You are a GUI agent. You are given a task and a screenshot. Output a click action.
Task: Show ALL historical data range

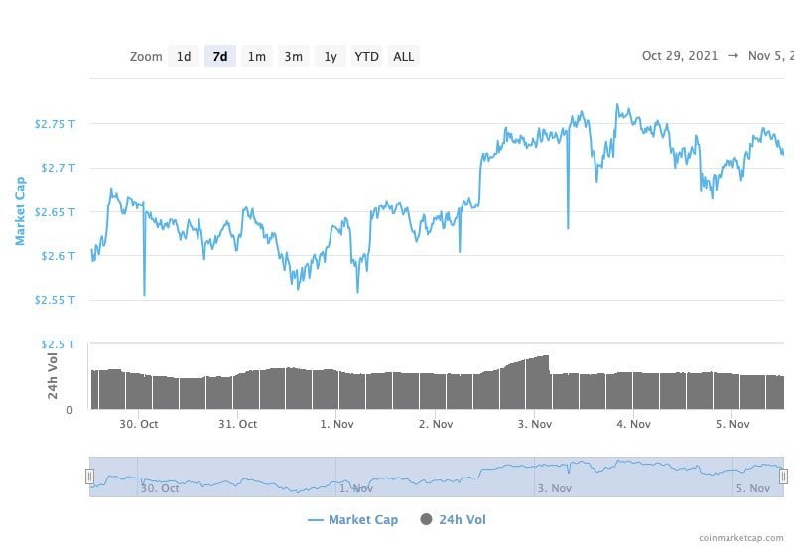click(x=404, y=57)
